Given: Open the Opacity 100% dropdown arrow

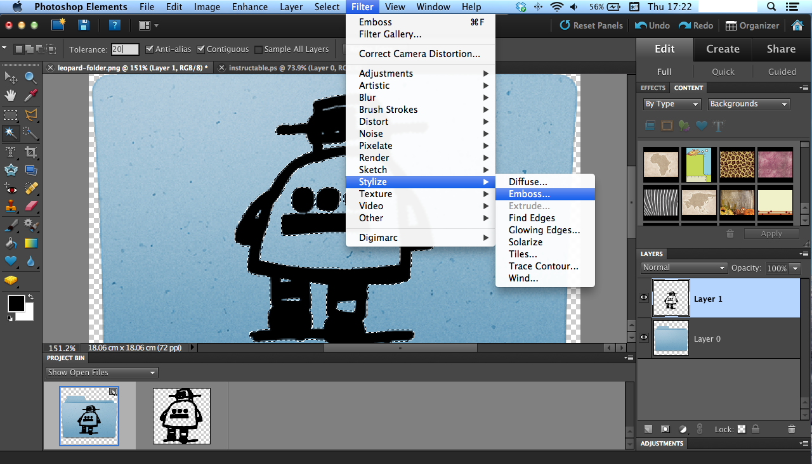Looking at the screenshot, I should (796, 269).
